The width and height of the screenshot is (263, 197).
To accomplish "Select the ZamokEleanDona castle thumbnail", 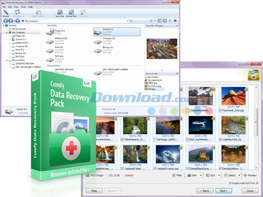I will point(200,154).
